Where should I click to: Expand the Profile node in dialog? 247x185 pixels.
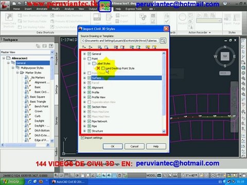point(84,92)
